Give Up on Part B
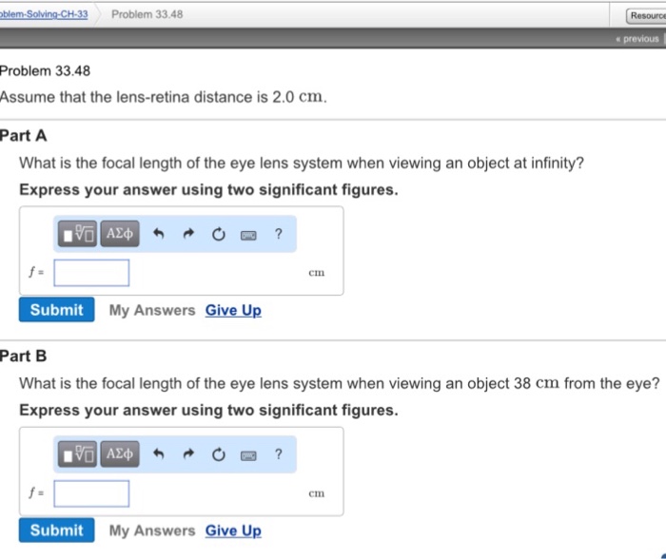The image size is (666, 559). coord(233,531)
